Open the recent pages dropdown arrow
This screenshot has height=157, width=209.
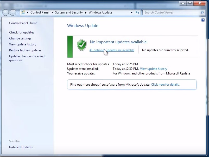[x=18, y=12]
